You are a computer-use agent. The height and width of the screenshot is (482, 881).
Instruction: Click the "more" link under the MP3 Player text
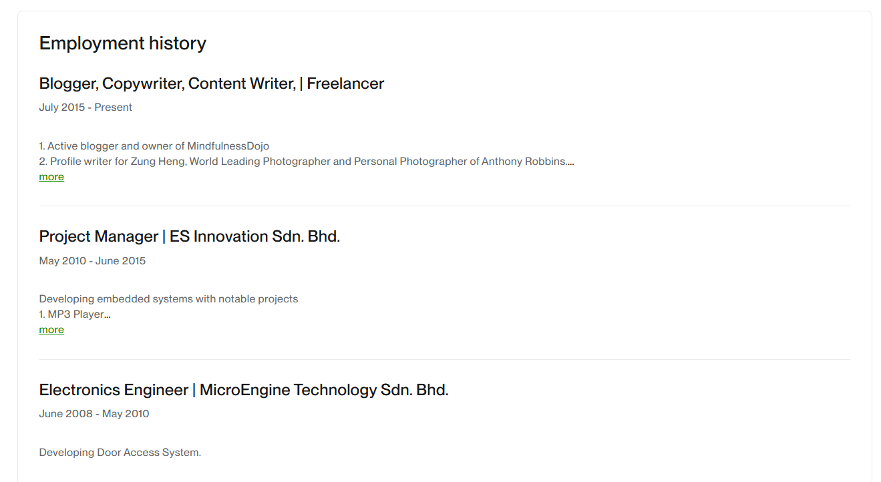(x=51, y=329)
